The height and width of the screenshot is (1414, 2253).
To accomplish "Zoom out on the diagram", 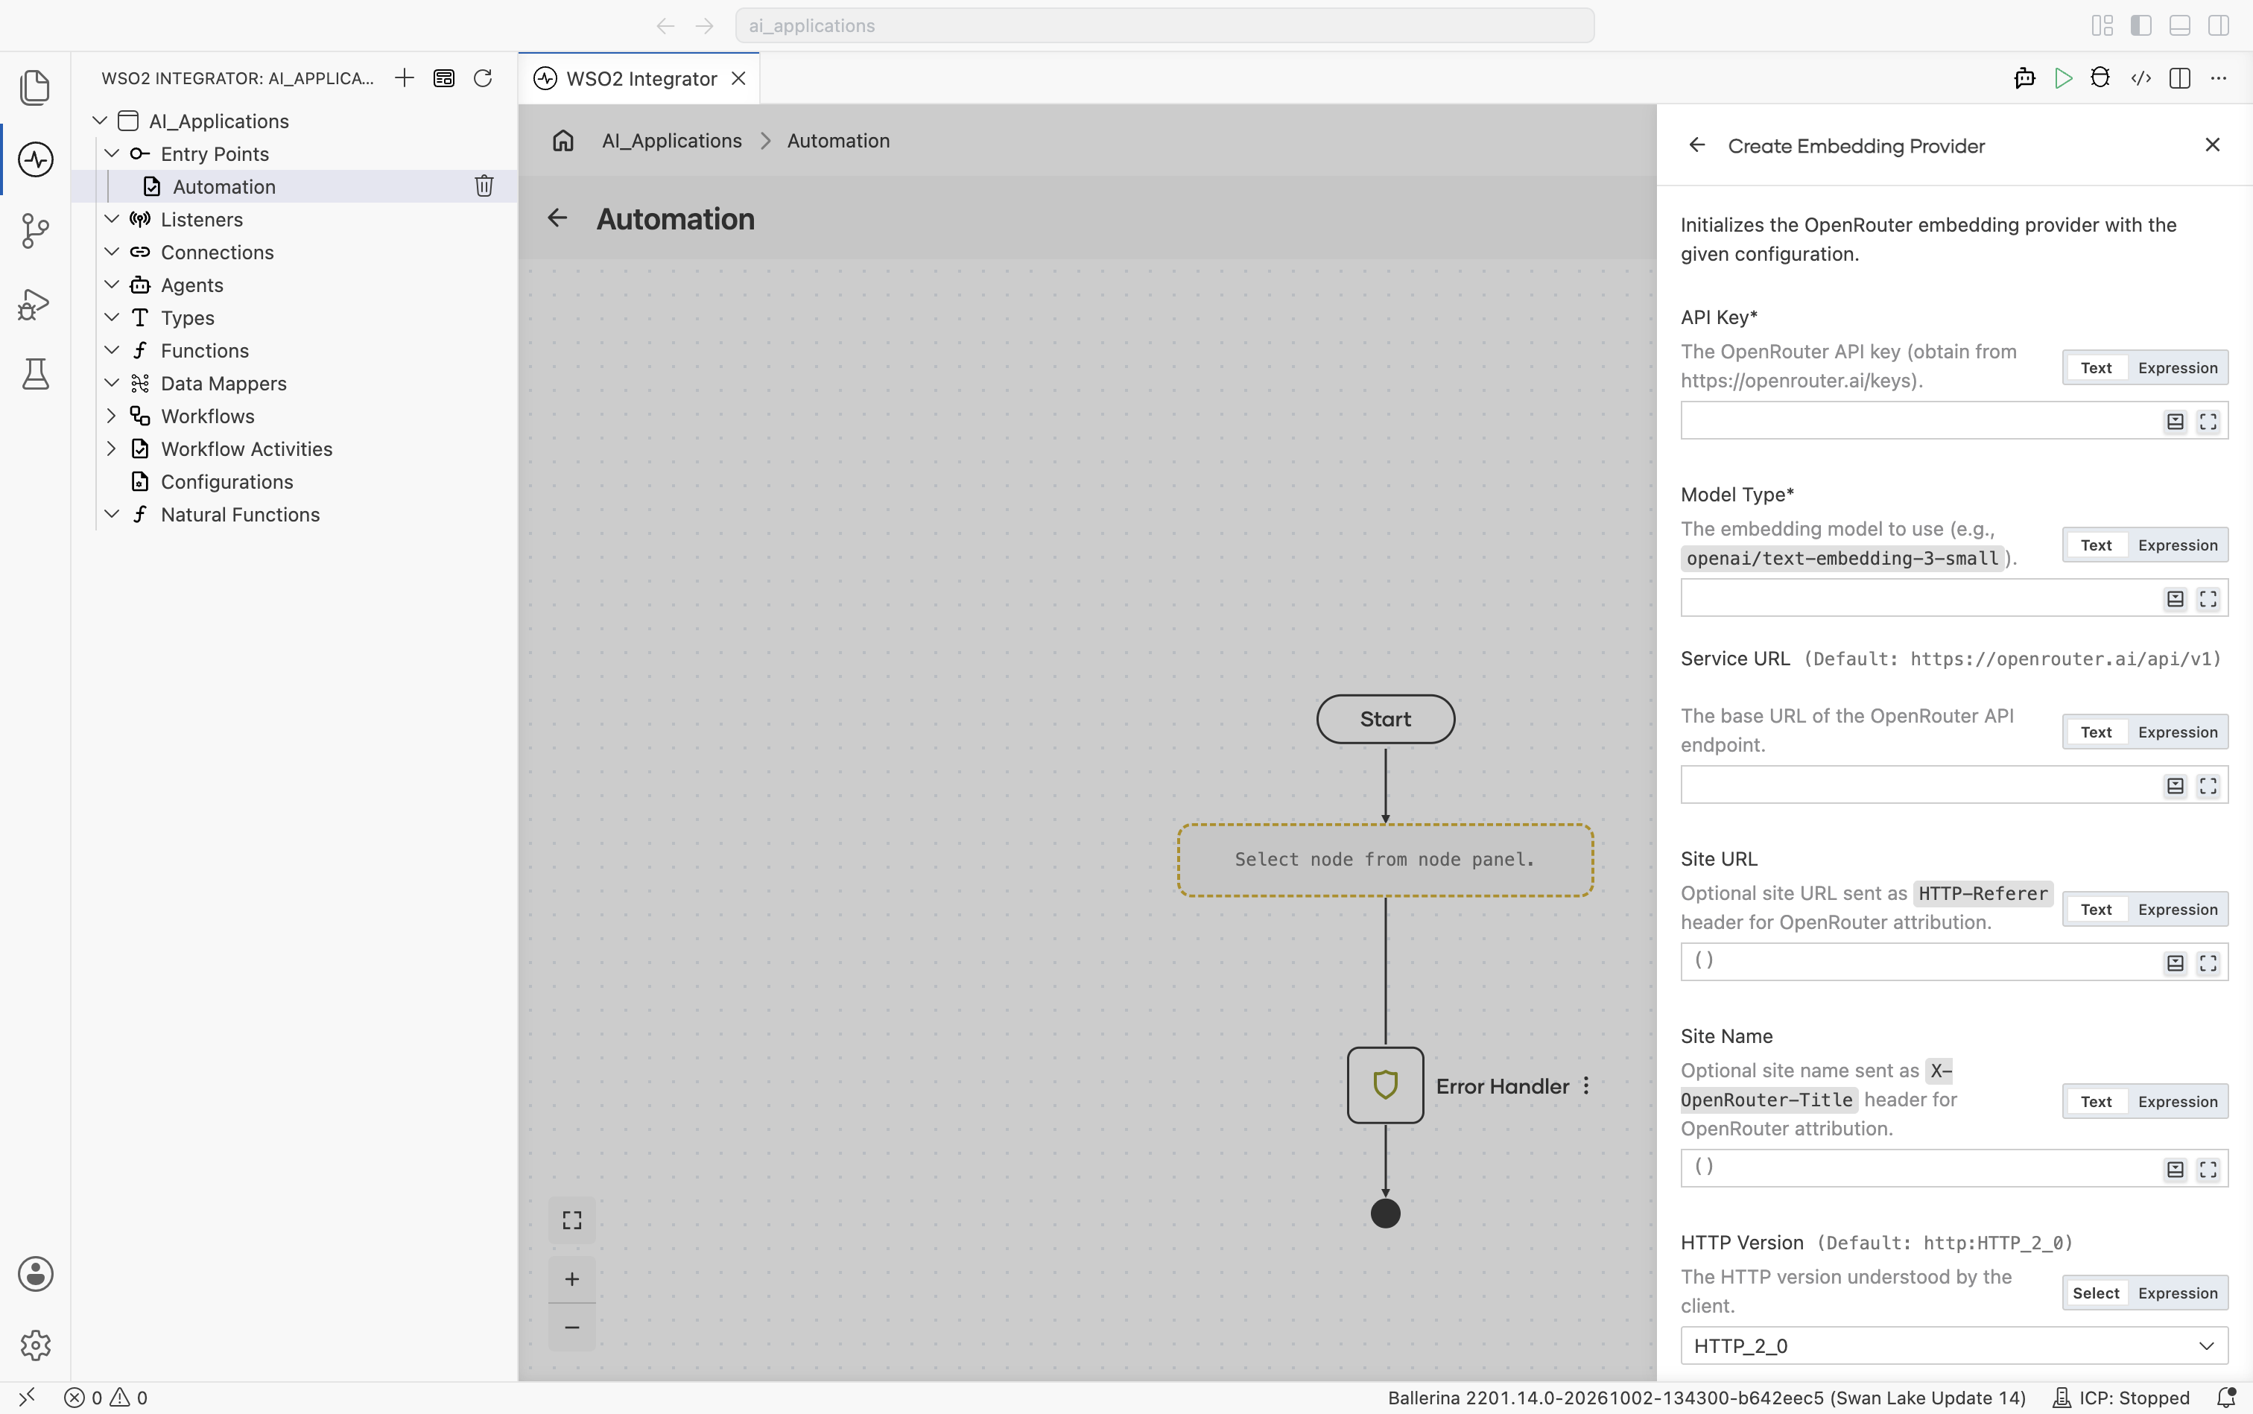I will point(571,1327).
